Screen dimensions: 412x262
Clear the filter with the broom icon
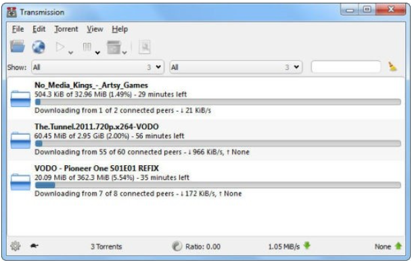392,66
